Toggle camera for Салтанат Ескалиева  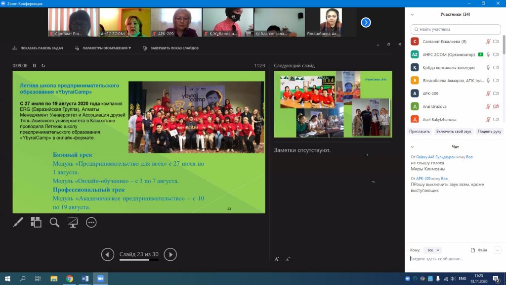[496, 42]
